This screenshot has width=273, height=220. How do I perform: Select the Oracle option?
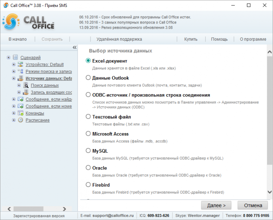pyautogui.click(x=88, y=168)
